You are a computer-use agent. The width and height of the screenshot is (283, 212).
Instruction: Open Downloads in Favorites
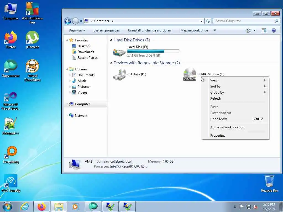coord(86,52)
